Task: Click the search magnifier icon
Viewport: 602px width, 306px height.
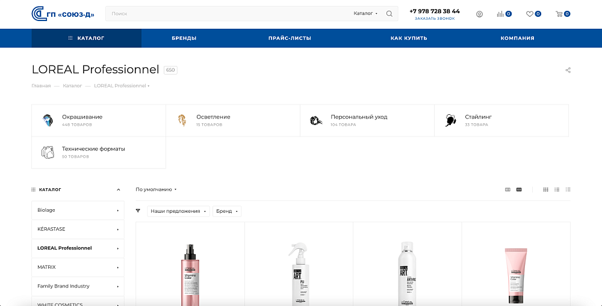Action: (389, 14)
